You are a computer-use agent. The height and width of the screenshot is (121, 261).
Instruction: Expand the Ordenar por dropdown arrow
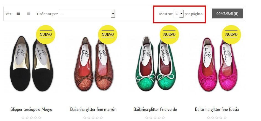click(x=113, y=14)
